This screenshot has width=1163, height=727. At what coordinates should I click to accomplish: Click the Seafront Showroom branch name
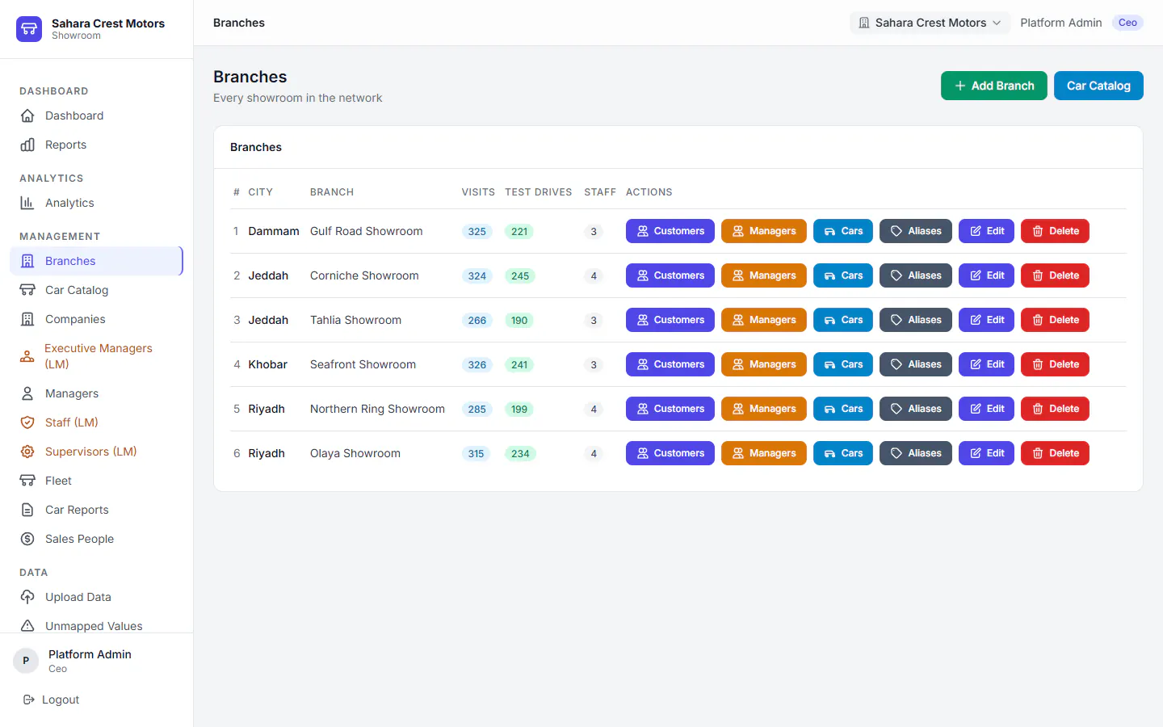coord(363,364)
